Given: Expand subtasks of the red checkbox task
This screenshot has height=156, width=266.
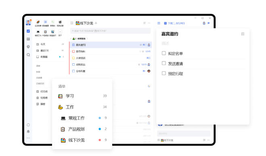Looking at the screenshot, I should [71, 51].
